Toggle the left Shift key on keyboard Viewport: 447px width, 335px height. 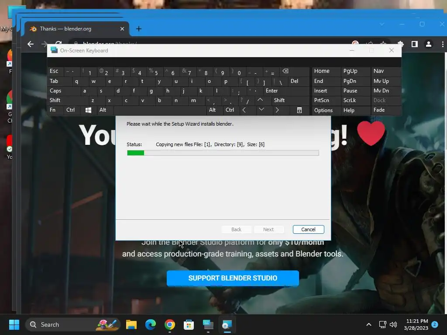click(68, 100)
